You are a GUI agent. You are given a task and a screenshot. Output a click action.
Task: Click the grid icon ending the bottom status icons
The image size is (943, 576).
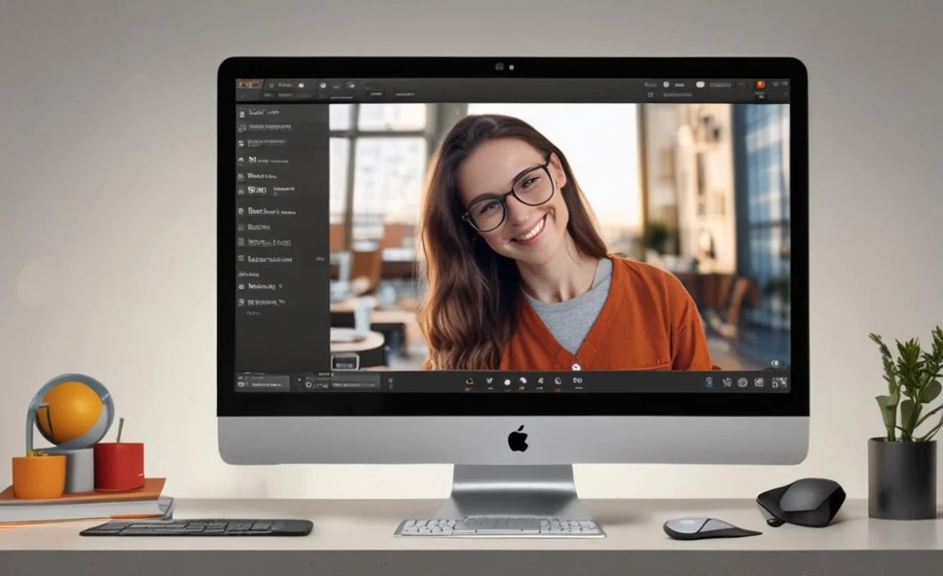coord(780,382)
